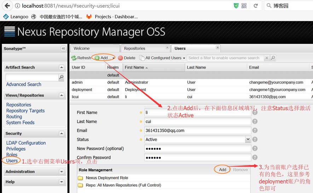This screenshot has height=193, width=313.
Task: Sort by the First Name column header
Action: [154, 67]
